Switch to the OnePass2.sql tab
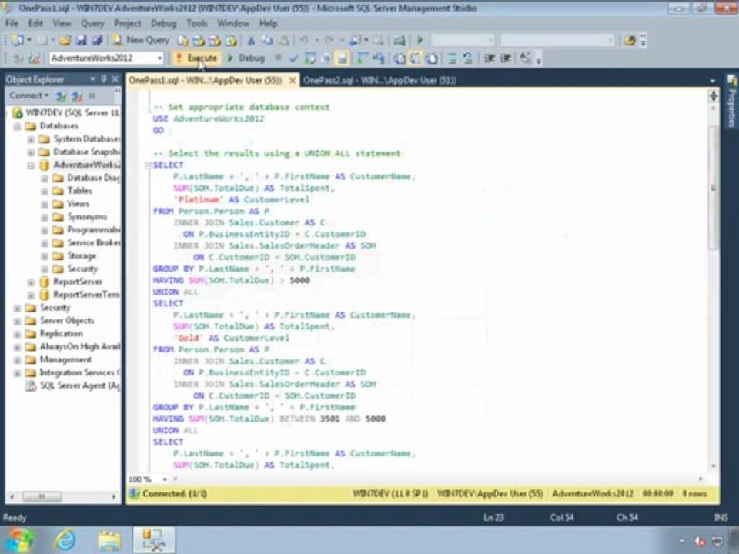 click(380, 80)
